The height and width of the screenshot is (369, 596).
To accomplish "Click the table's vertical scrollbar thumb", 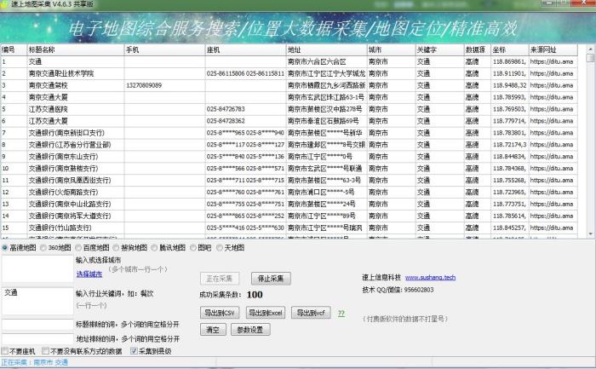I will point(590,58).
